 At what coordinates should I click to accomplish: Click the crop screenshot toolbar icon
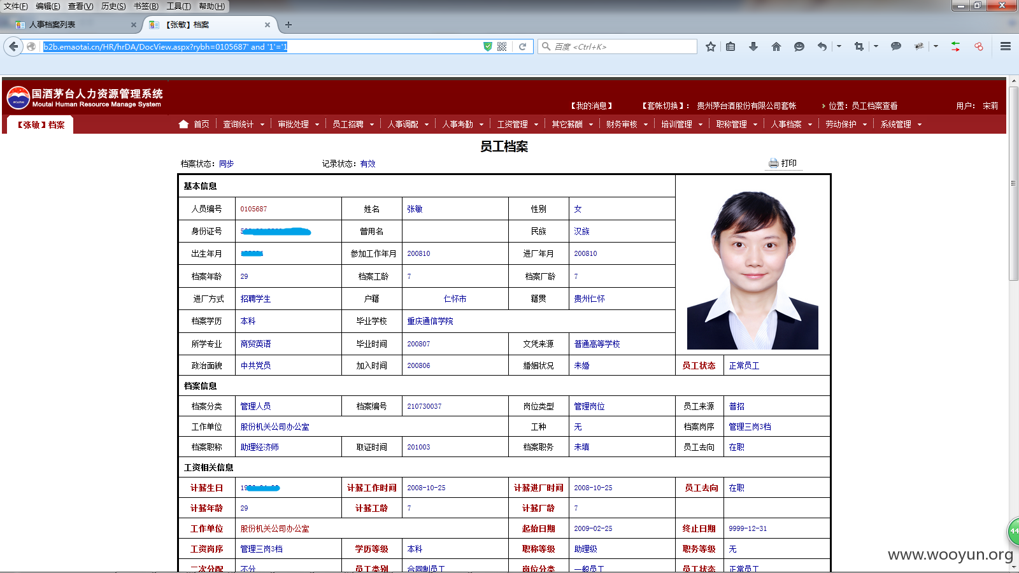click(859, 46)
